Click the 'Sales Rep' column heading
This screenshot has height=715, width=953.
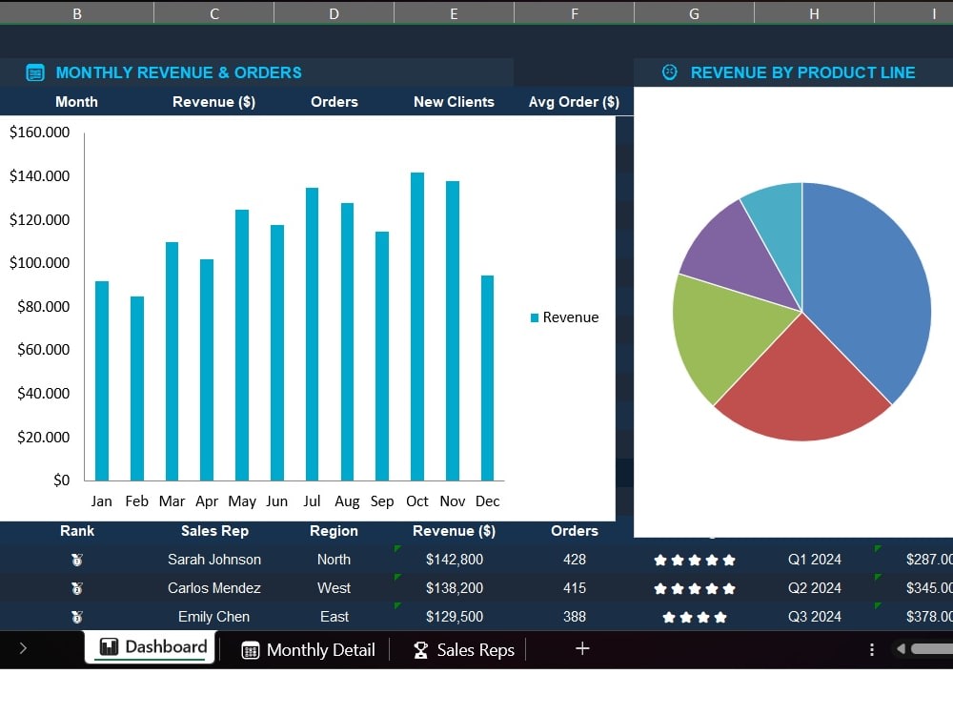[214, 531]
